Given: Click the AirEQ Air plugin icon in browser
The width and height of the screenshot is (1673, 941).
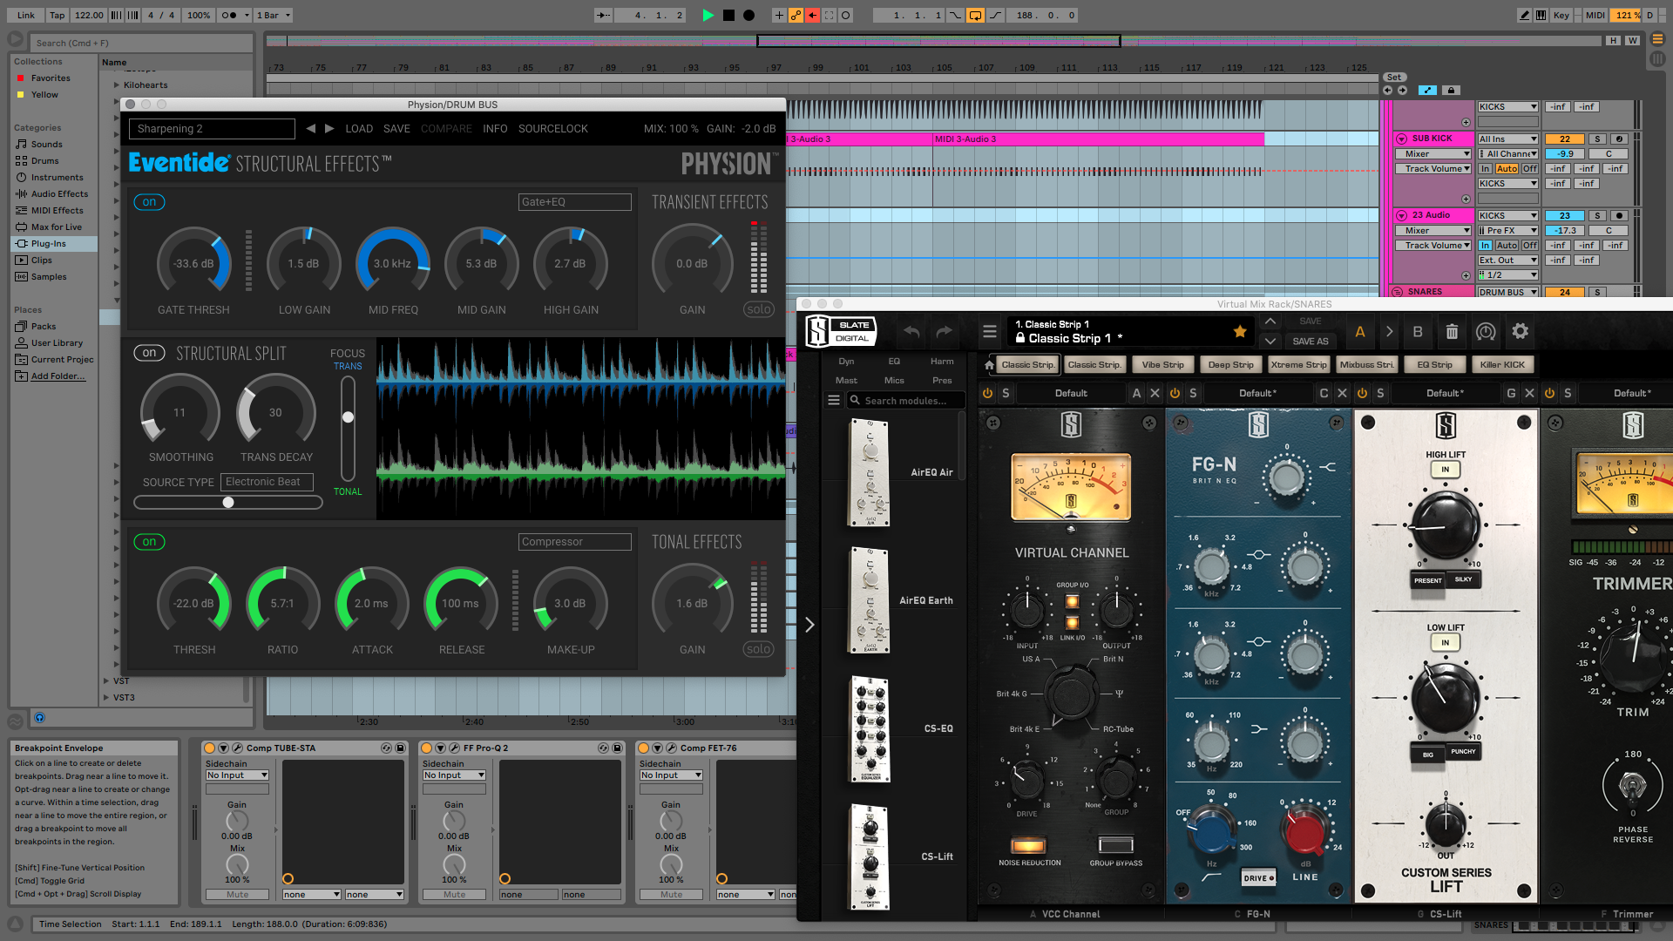Looking at the screenshot, I should (868, 472).
